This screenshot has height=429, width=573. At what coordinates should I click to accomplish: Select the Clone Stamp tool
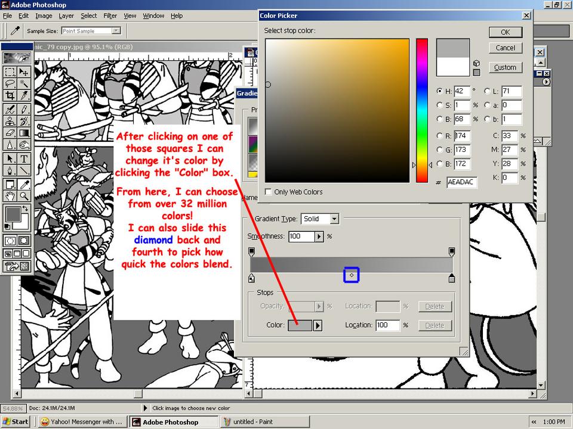pos(10,121)
